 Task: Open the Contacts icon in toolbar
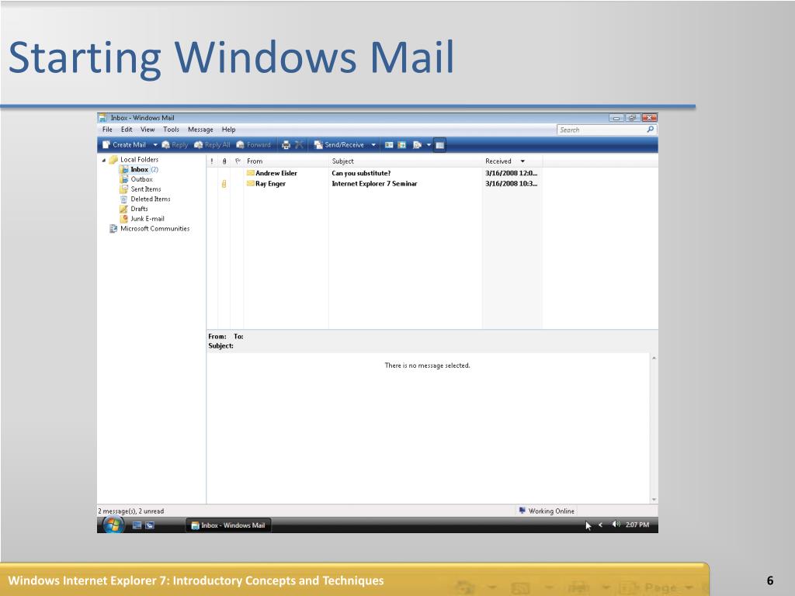coord(389,145)
